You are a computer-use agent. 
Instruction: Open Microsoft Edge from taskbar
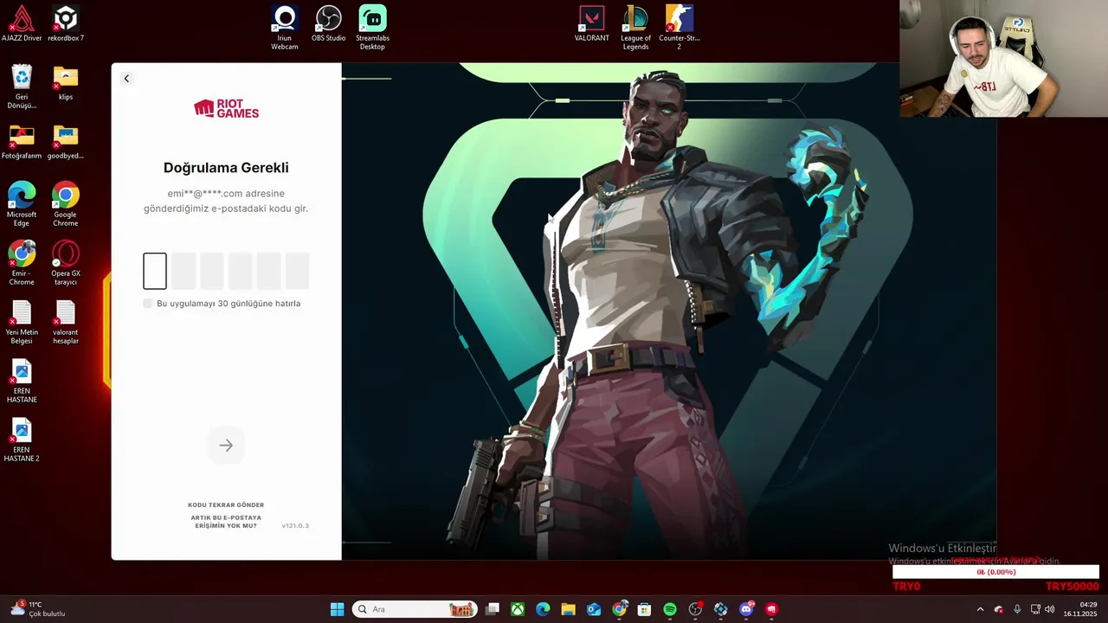click(x=543, y=609)
